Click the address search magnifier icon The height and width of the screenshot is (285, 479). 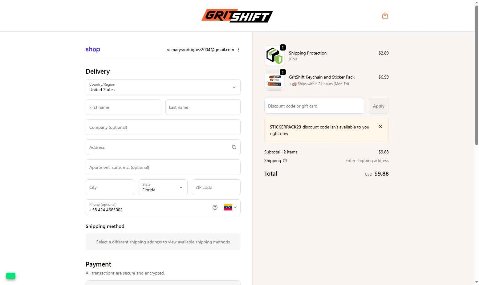(x=234, y=147)
